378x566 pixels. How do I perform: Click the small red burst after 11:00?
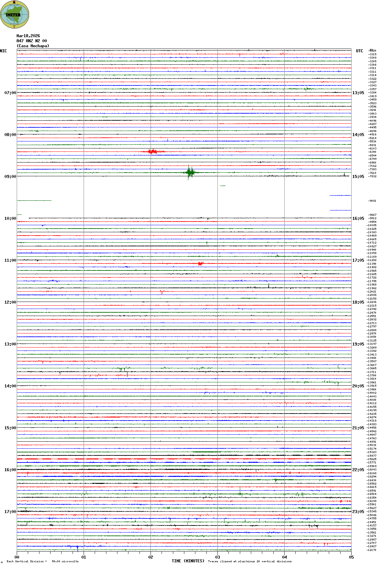pyautogui.click(x=200, y=264)
